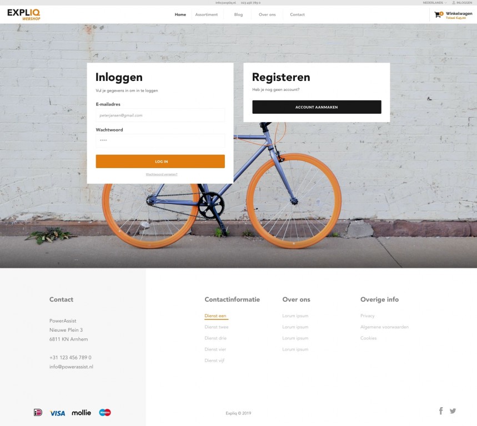Focus the Wachtwoord password field

[160, 141]
